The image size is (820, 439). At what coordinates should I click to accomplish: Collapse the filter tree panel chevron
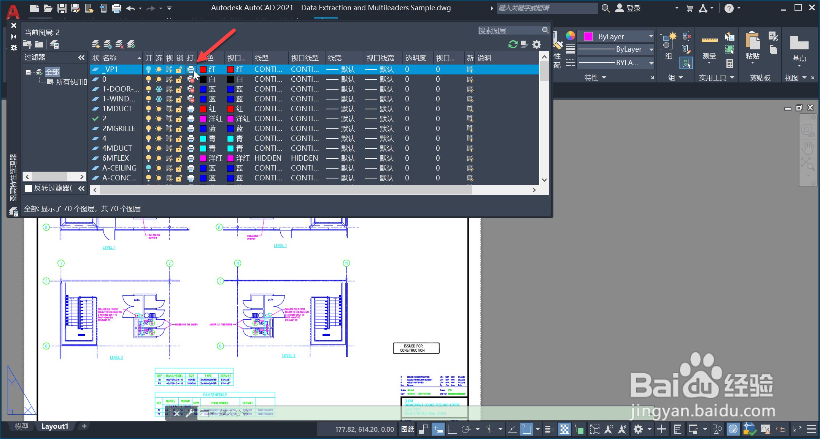[81, 58]
